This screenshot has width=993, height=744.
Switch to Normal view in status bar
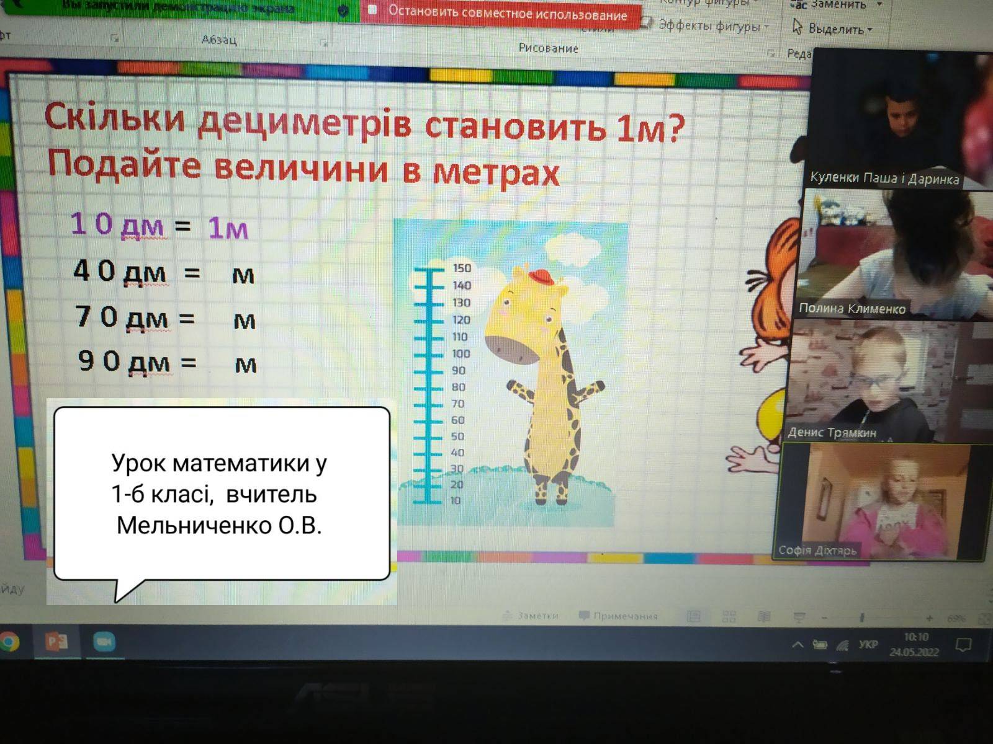694,616
